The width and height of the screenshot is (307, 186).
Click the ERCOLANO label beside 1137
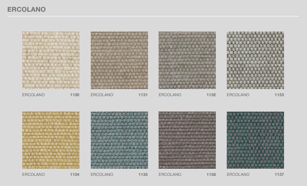(238, 175)
